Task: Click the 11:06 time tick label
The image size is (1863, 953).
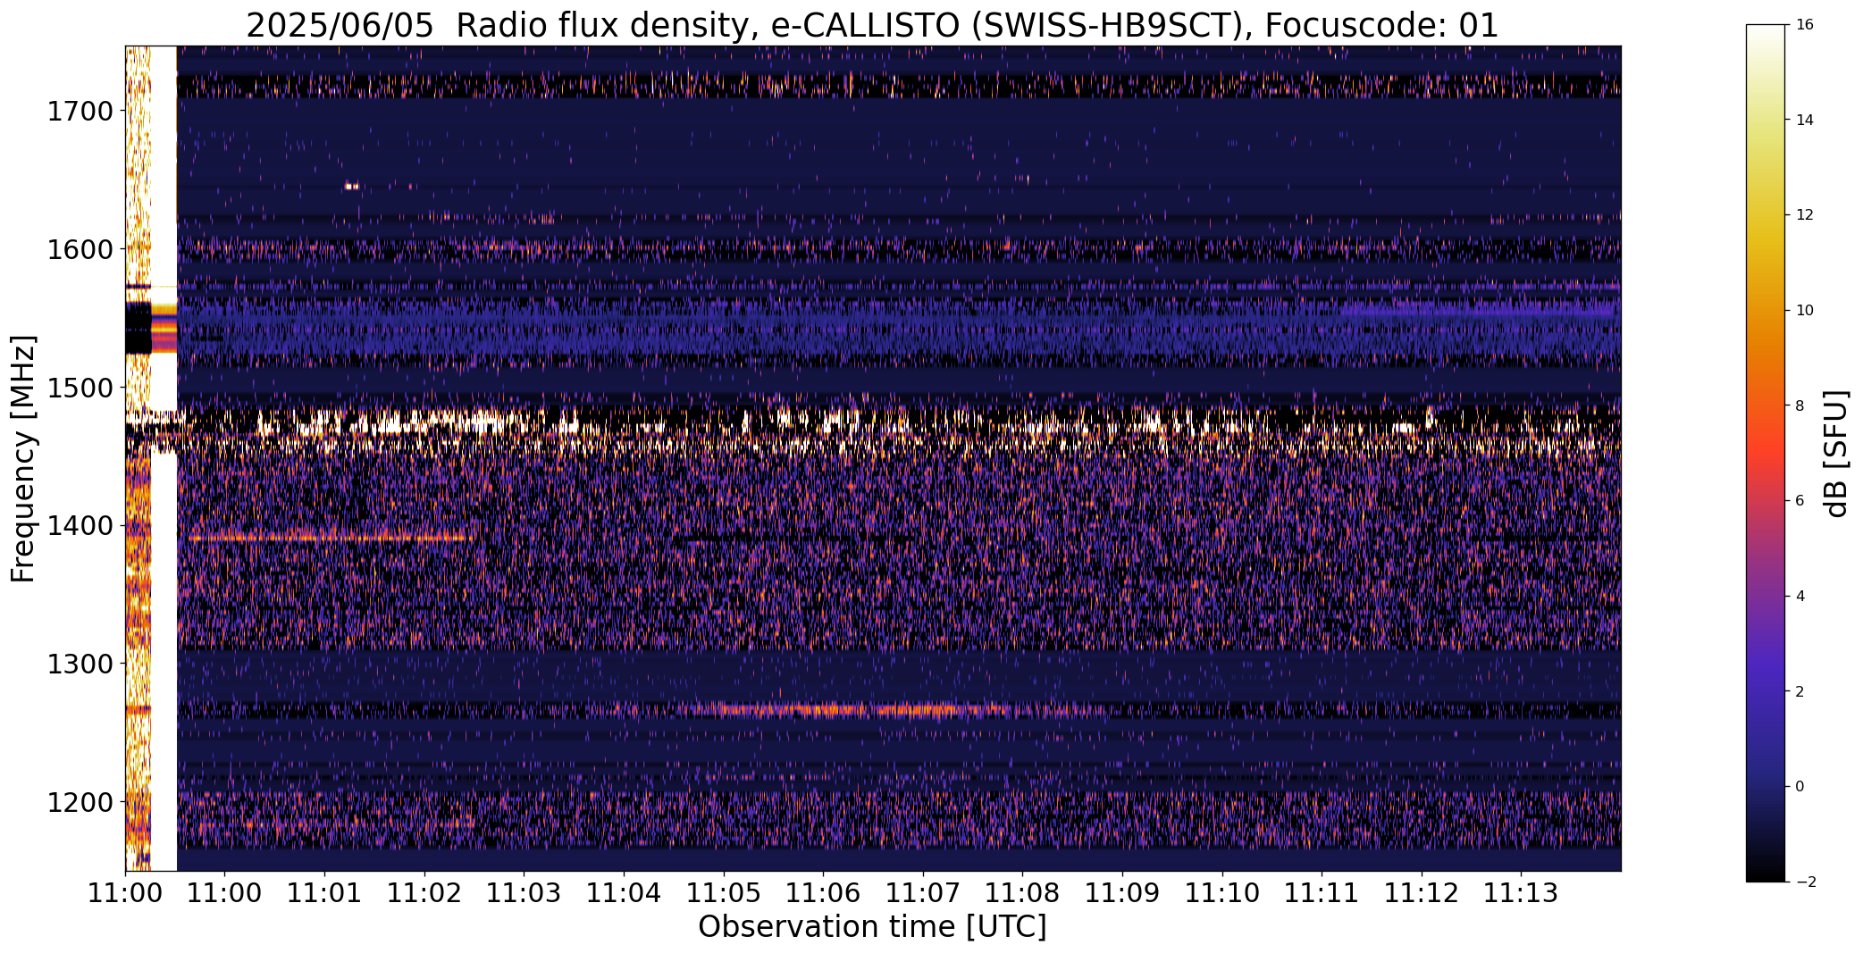Action: coord(823,893)
